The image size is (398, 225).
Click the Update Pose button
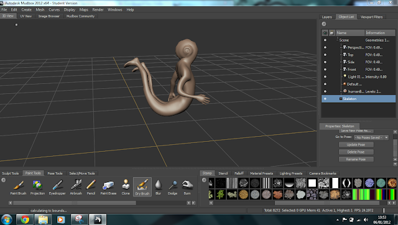click(356, 145)
